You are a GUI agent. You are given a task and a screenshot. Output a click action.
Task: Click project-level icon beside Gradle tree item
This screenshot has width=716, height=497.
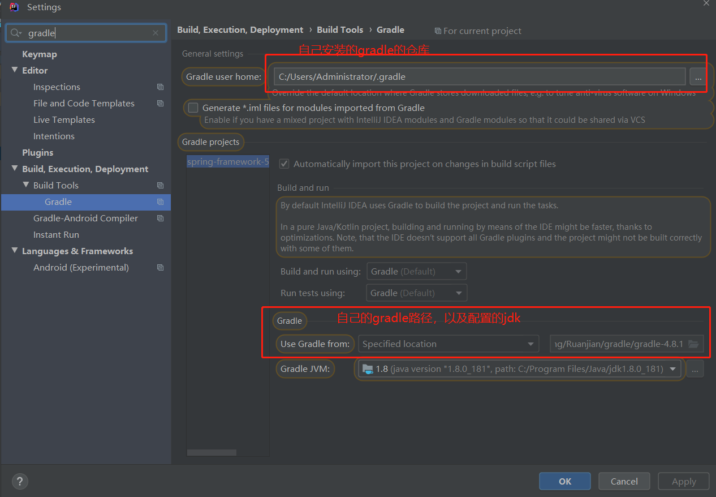161,202
